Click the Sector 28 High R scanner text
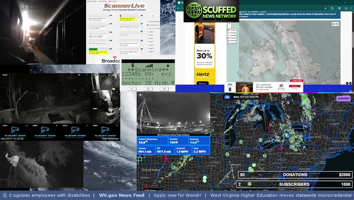Screen dimensions: 354x200 (x=148, y=83)
